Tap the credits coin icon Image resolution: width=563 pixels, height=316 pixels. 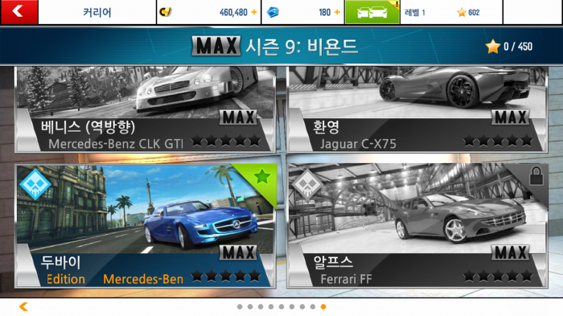coord(166,12)
